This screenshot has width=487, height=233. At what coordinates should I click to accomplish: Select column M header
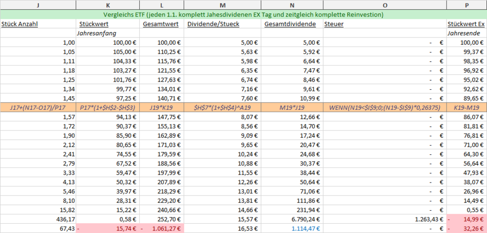pos(222,5)
